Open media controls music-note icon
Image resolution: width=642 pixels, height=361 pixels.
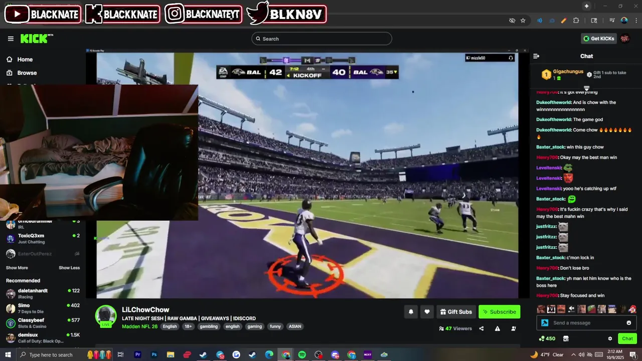[x=612, y=21]
